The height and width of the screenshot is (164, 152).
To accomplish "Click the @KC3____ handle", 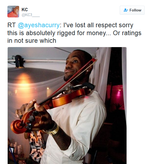I will click(31, 15).
